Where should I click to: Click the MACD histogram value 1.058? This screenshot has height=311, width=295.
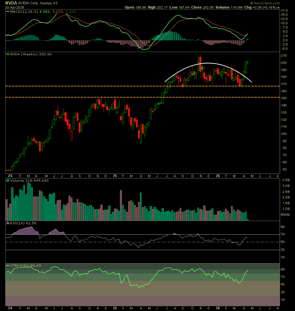(x=71, y=12)
